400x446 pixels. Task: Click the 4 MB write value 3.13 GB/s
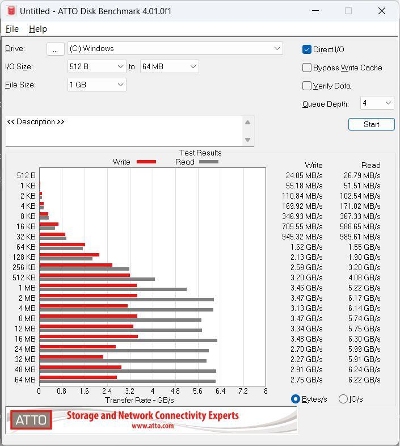[x=306, y=308]
